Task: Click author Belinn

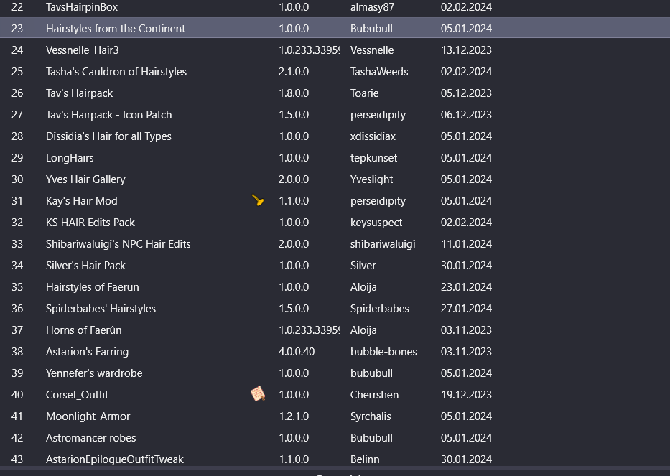Action: click(365, 459)
